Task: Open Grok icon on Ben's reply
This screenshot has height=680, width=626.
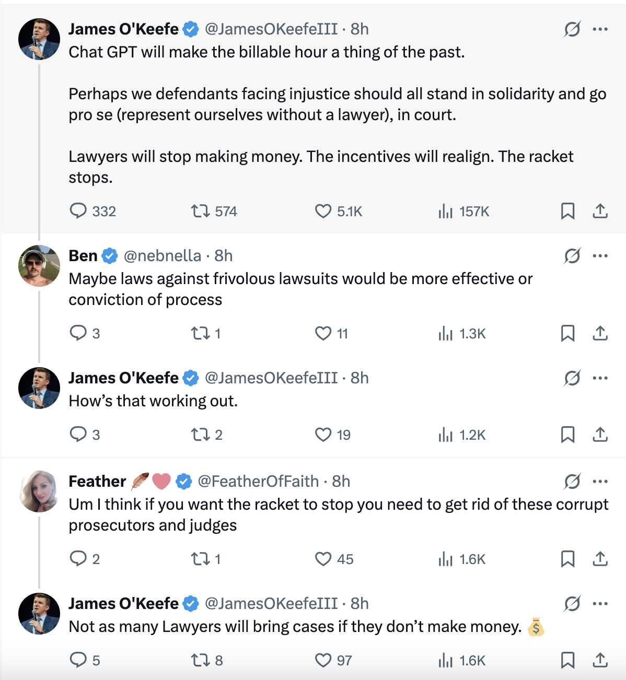Action: pyautogui.click(x=572, y=256)
